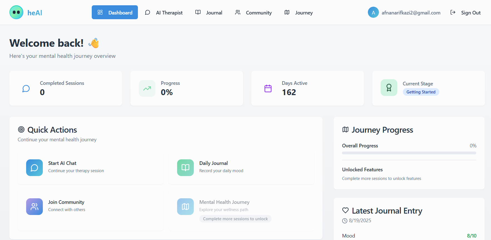Image resolution: width=491 pixels, height=240 pixels.
Task: Click the heAI brand name link
Action: click(x=35, y=13)
